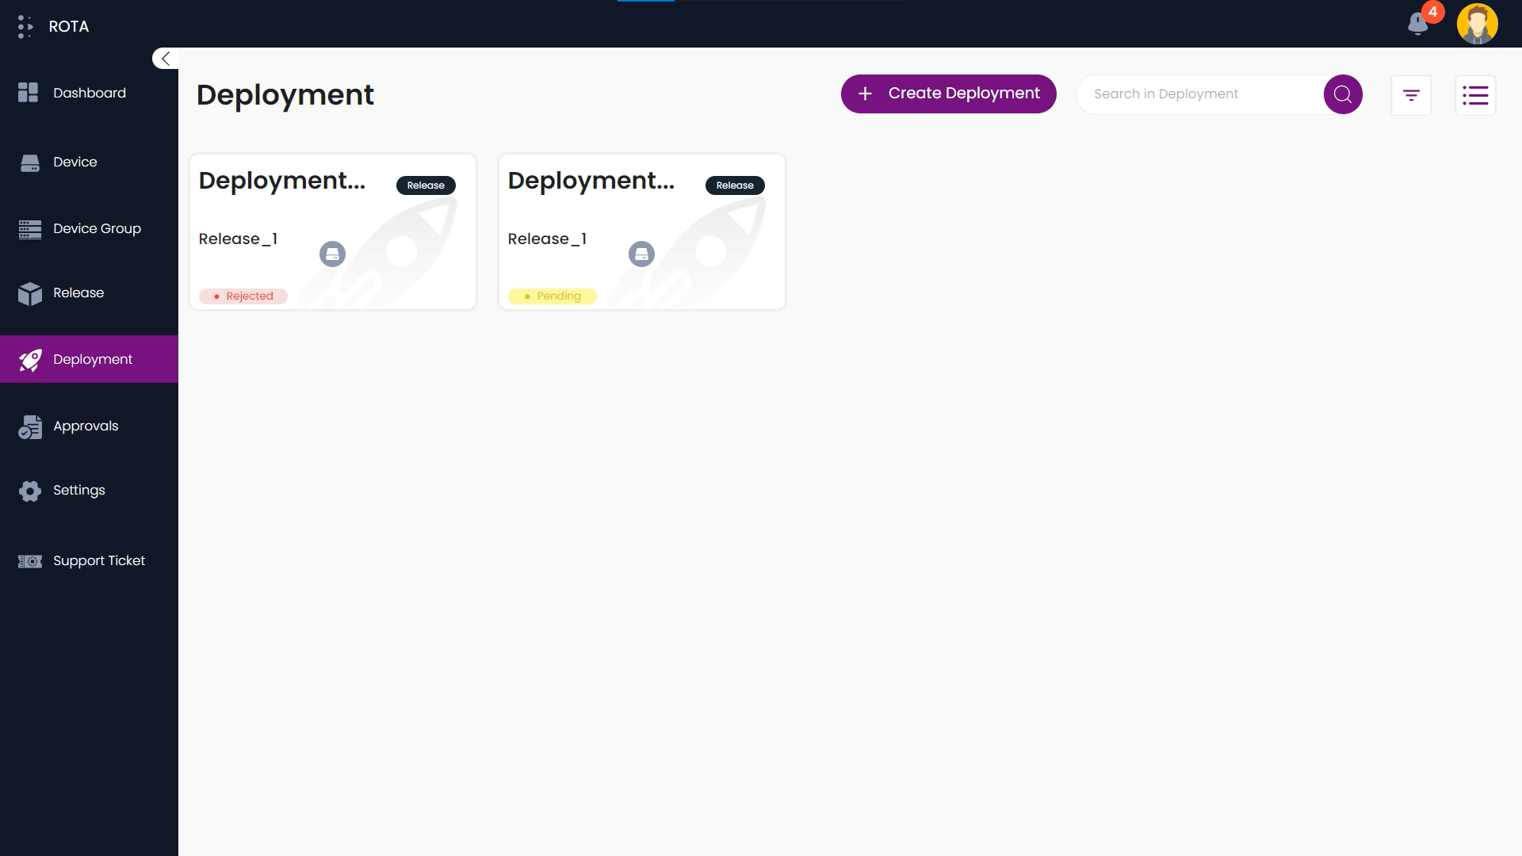The height and width of the screenshot is (856, 1522).
Task: Open the filter icon near search bar
Action: point(1413,95)
